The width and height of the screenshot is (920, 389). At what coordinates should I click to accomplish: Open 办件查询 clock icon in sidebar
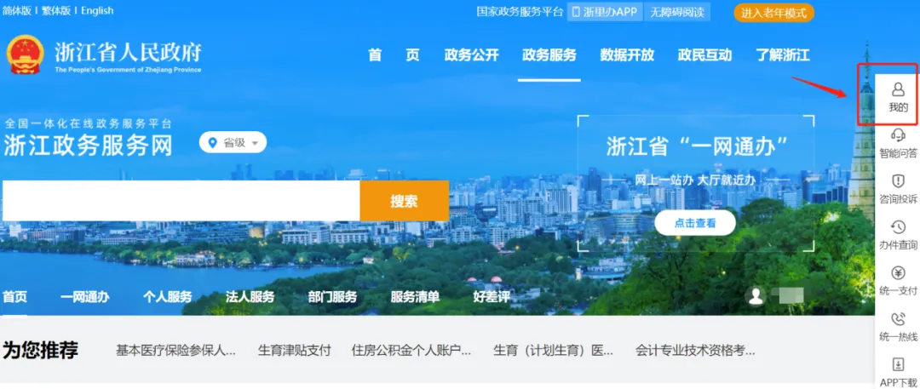point(898,227)
